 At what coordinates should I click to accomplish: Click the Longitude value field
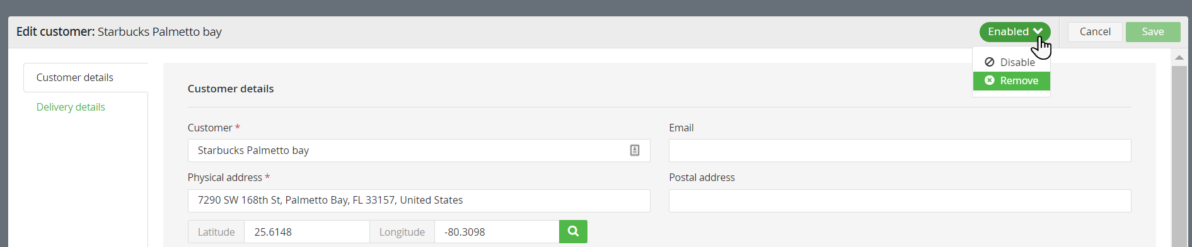click(497, 232)
